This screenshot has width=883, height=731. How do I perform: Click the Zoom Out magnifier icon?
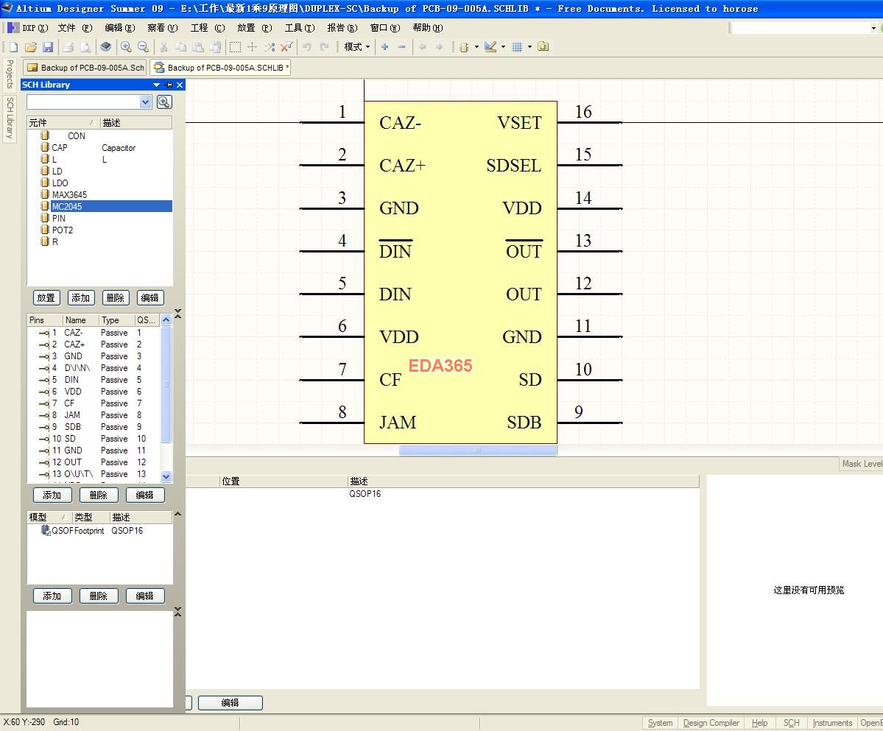pos(143,47)
